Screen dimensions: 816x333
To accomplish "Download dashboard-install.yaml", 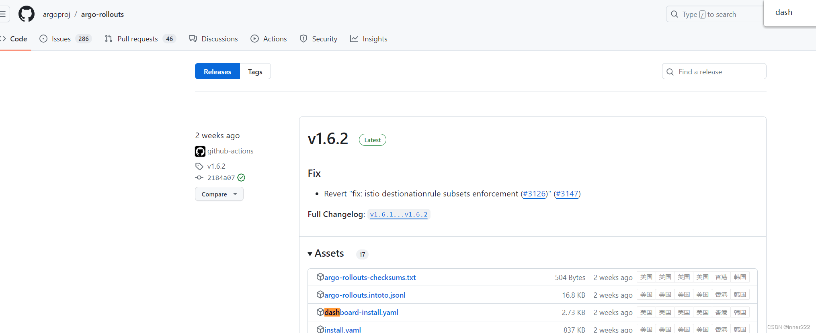I will tap(361, 313).
